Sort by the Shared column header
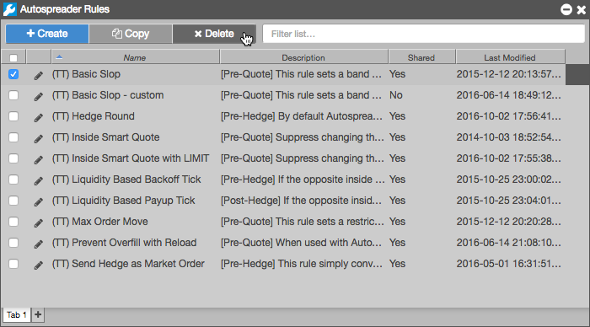Viewport: 590px width, 327px height. 421,57
